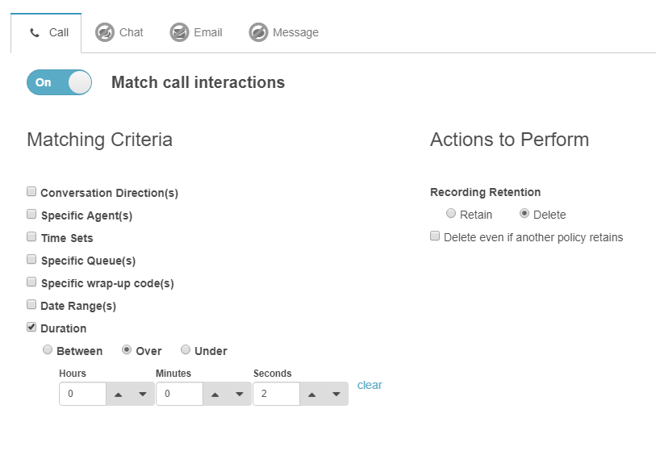Decrease Hours with the down arrow
The height and width of the screenshot is (468, 656).
pos(143,394)
